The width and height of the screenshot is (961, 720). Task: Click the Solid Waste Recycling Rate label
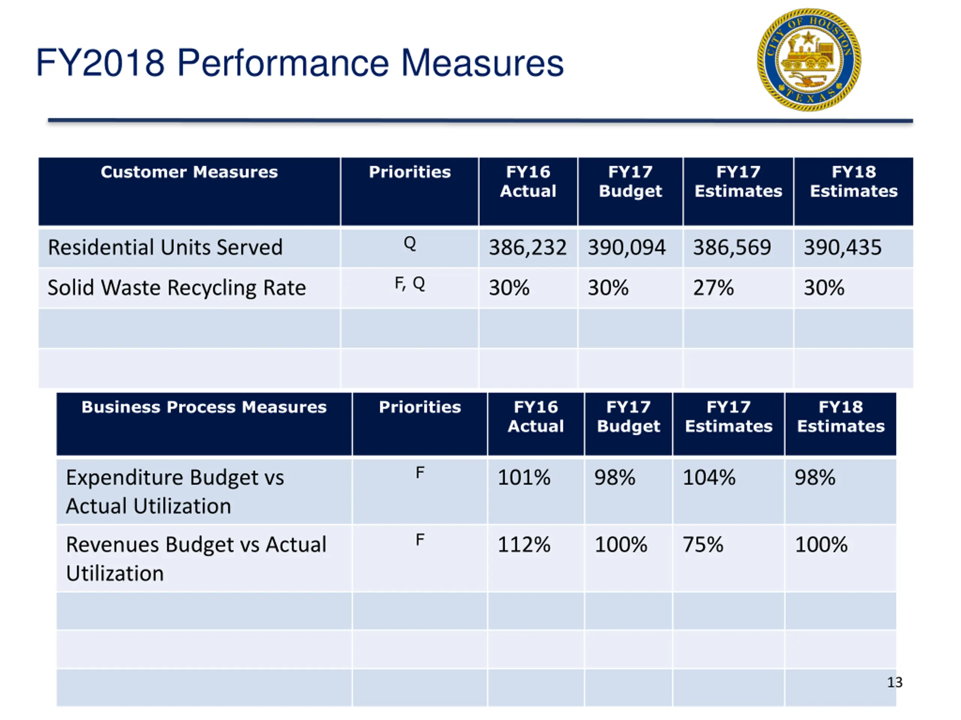click(x=176, y=288)
